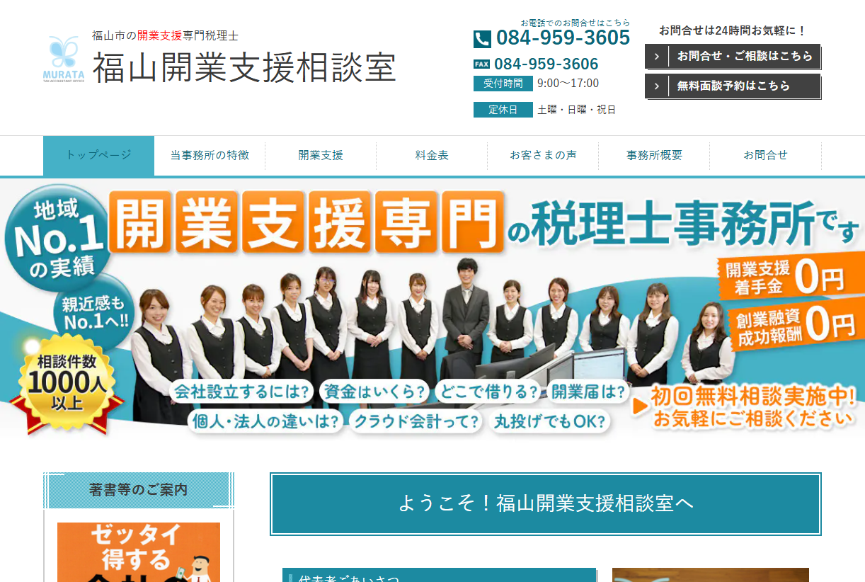Call the phone number 084-959-3605
Image resolution: width=865 pixels, height=582 pixels.
563,38
